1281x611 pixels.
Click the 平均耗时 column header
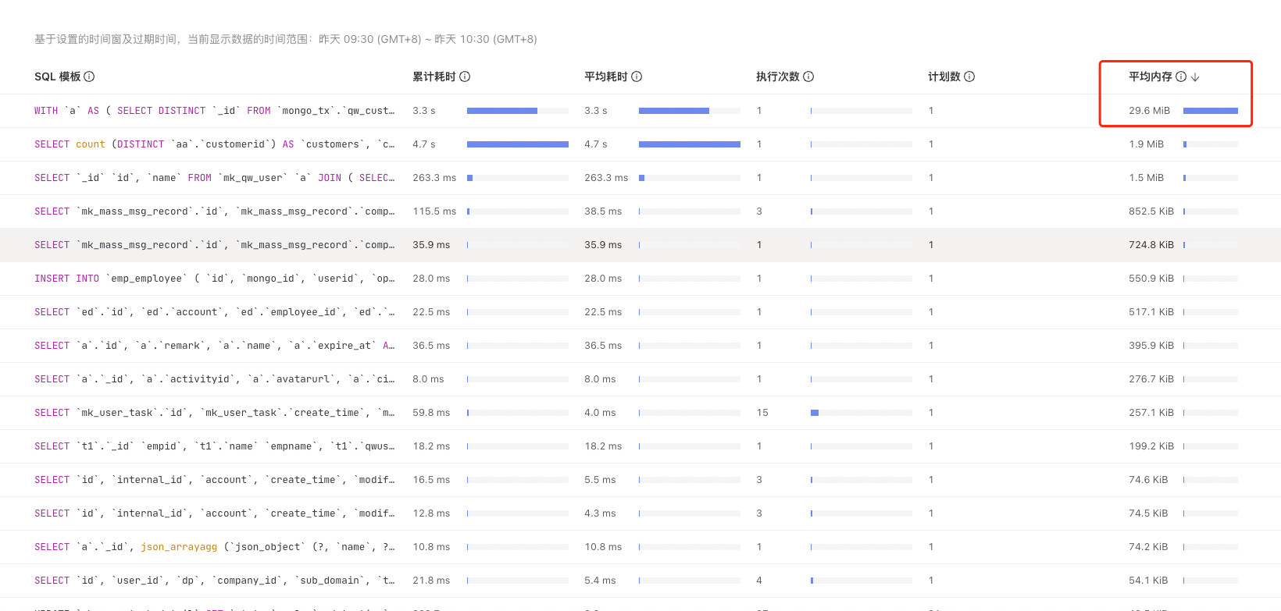click(x=605, y=76)
